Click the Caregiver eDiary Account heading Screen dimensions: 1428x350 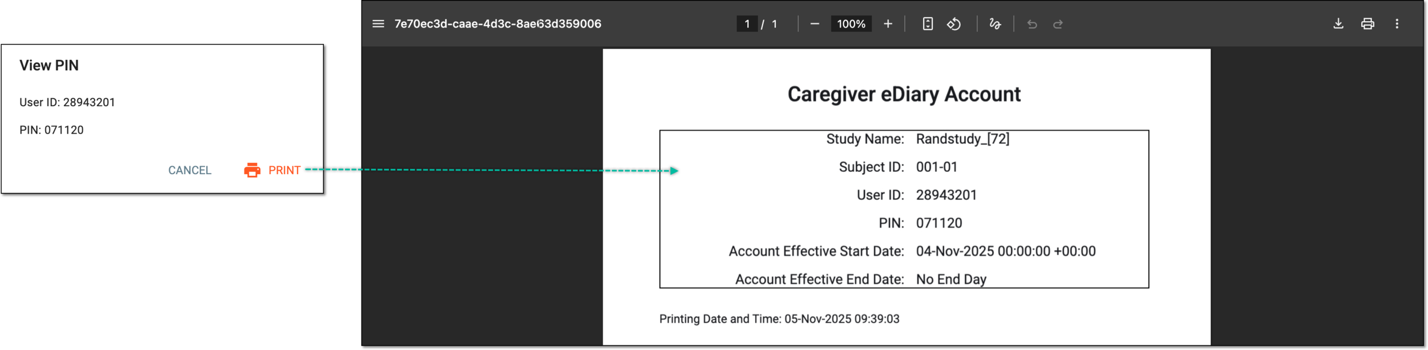coord(904,94)
